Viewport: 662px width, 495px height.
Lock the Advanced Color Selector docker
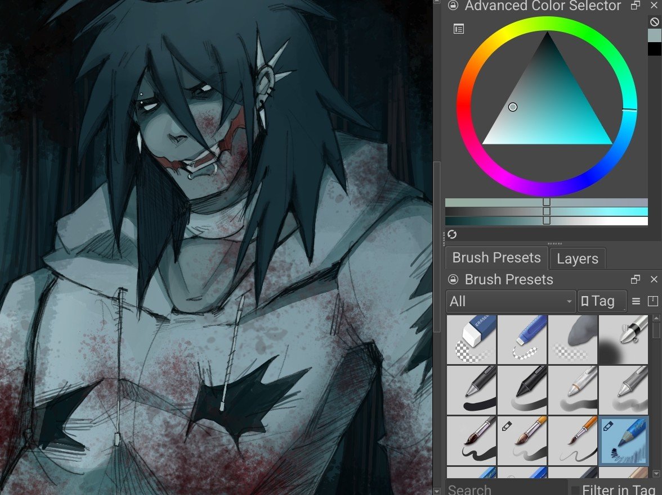click(x=453, y=5)
